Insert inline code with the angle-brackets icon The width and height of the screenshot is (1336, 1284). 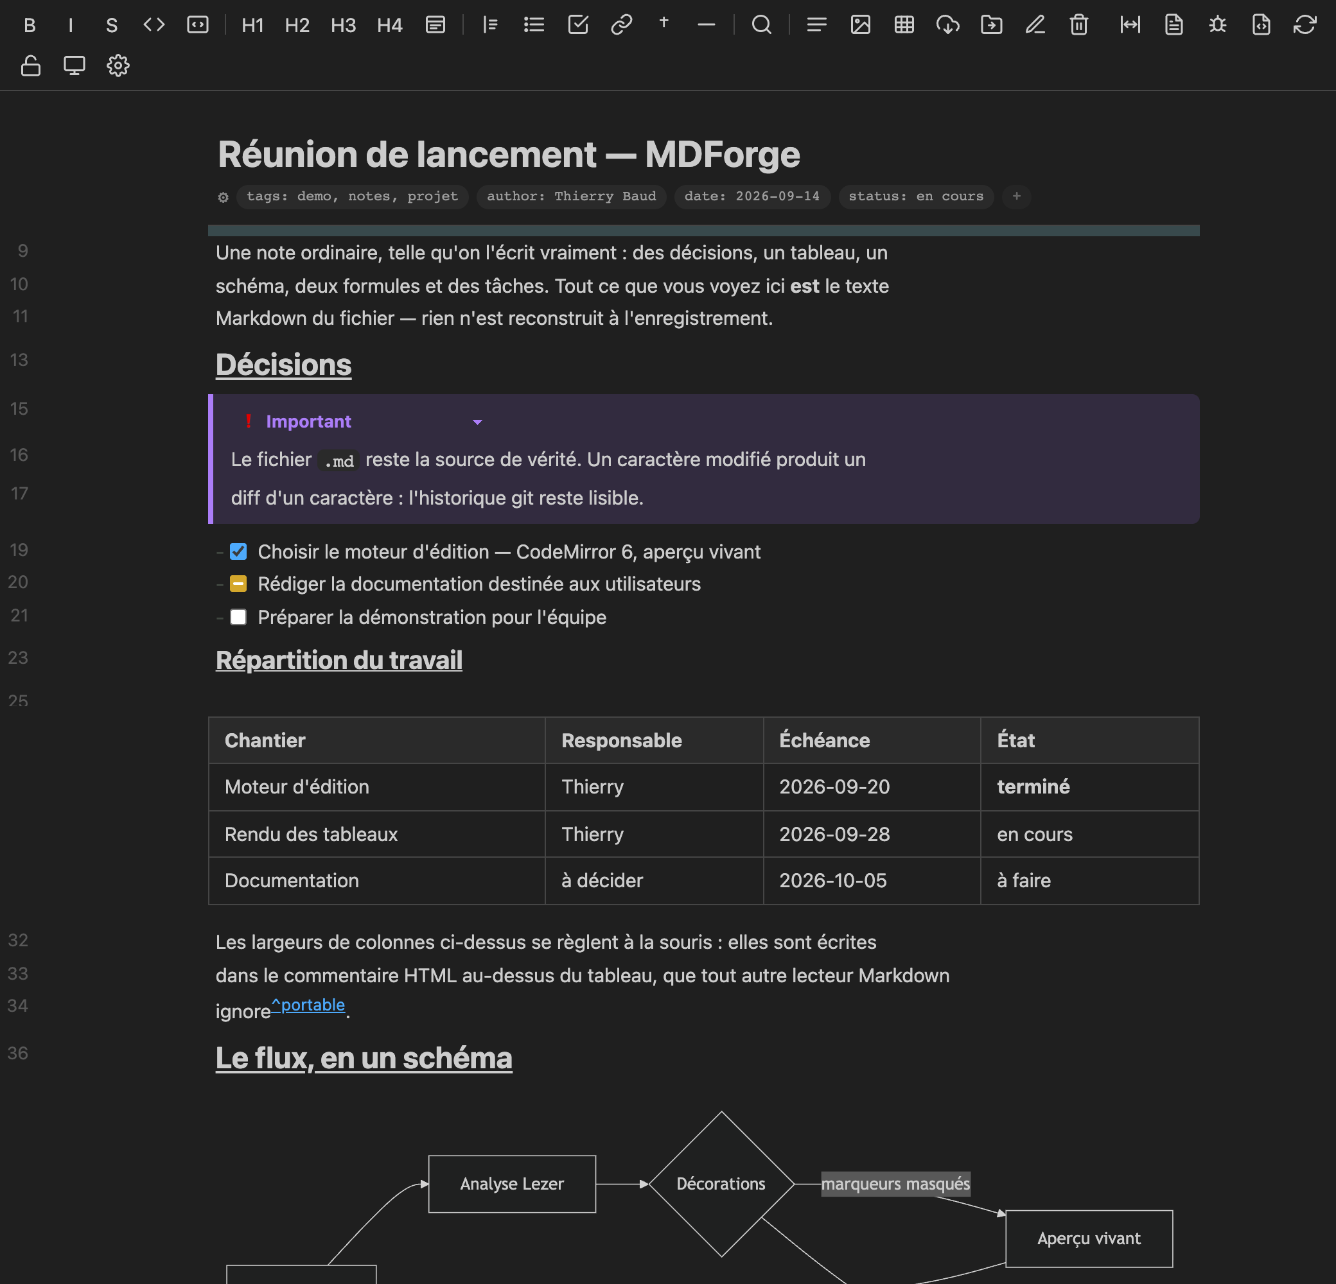[x=154, y=25]
